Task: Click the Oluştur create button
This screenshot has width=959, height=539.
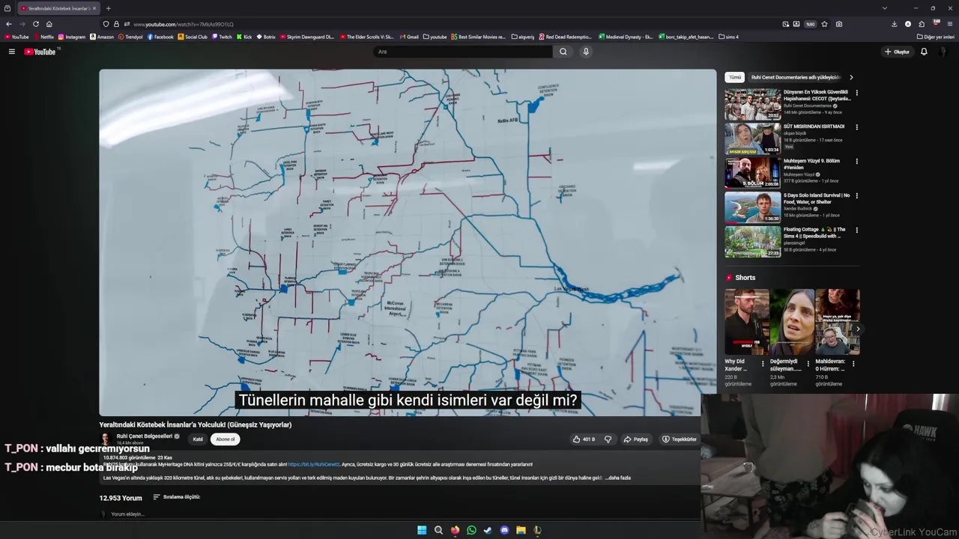Action: [x=897, y=52]
